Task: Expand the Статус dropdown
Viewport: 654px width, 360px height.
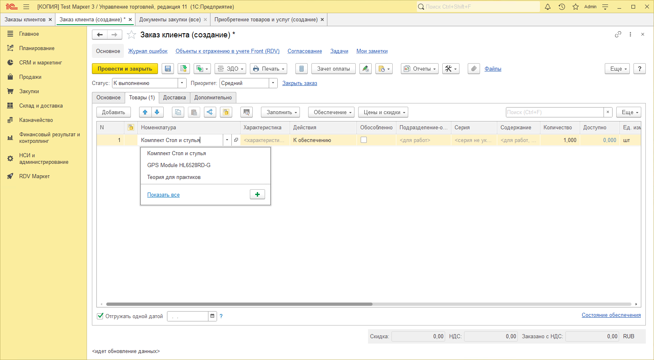Action: pos(182,83)
